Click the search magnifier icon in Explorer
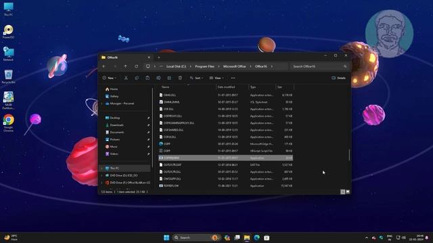Viewport: 433px width, 243px height. coord(345,66)
